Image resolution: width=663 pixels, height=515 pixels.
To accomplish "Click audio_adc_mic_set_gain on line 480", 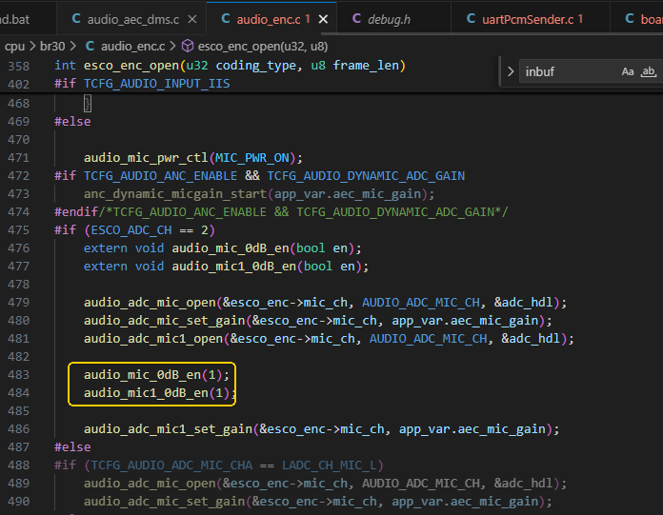I will 164,321.
